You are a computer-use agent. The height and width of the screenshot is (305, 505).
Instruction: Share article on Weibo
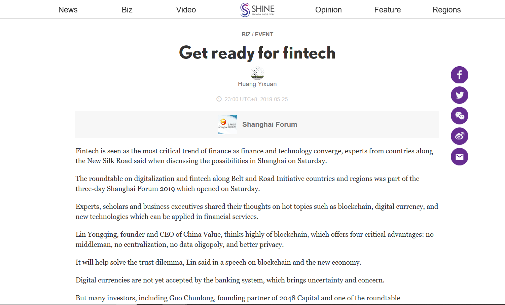point(459,136)
